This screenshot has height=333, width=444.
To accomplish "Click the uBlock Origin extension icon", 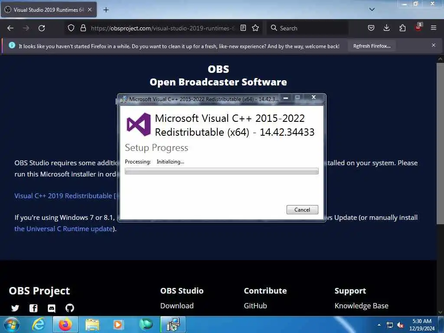I will [418, 27].
